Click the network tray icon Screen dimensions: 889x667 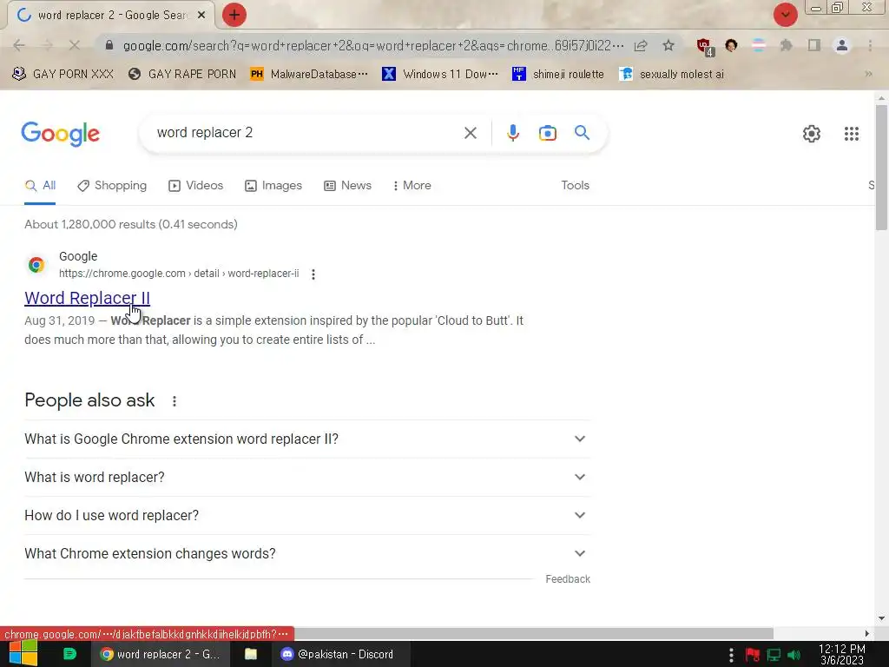pyautogui.click(x=774, y=655)
